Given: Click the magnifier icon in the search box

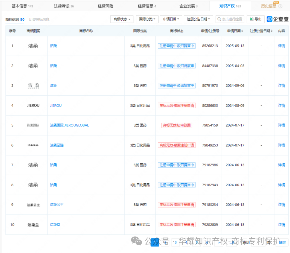Looking at the screenshot, I should [x=219, y=19].
